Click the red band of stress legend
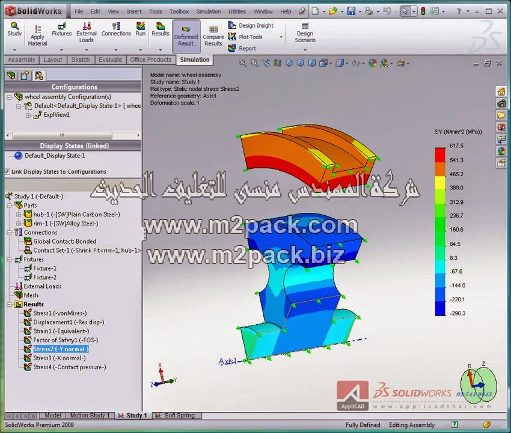This screenshot has width=511, height=433. (440, 155)
